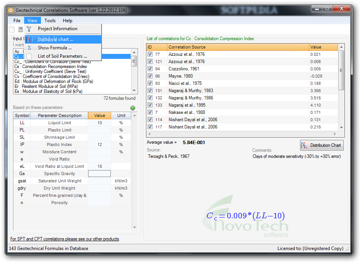
Task: Click right arrow of correlations horizontal scrollbar
Action: coord(335,134)
